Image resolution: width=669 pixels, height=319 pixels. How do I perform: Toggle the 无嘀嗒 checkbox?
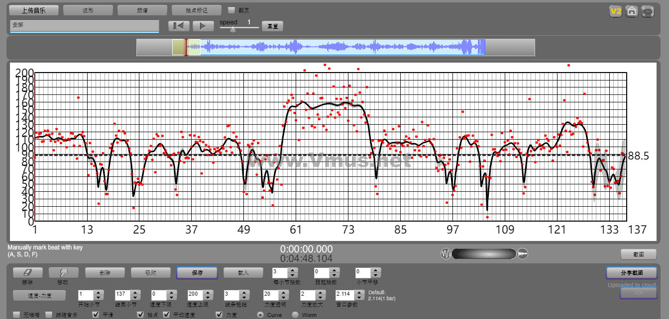[x=17, y=315]
